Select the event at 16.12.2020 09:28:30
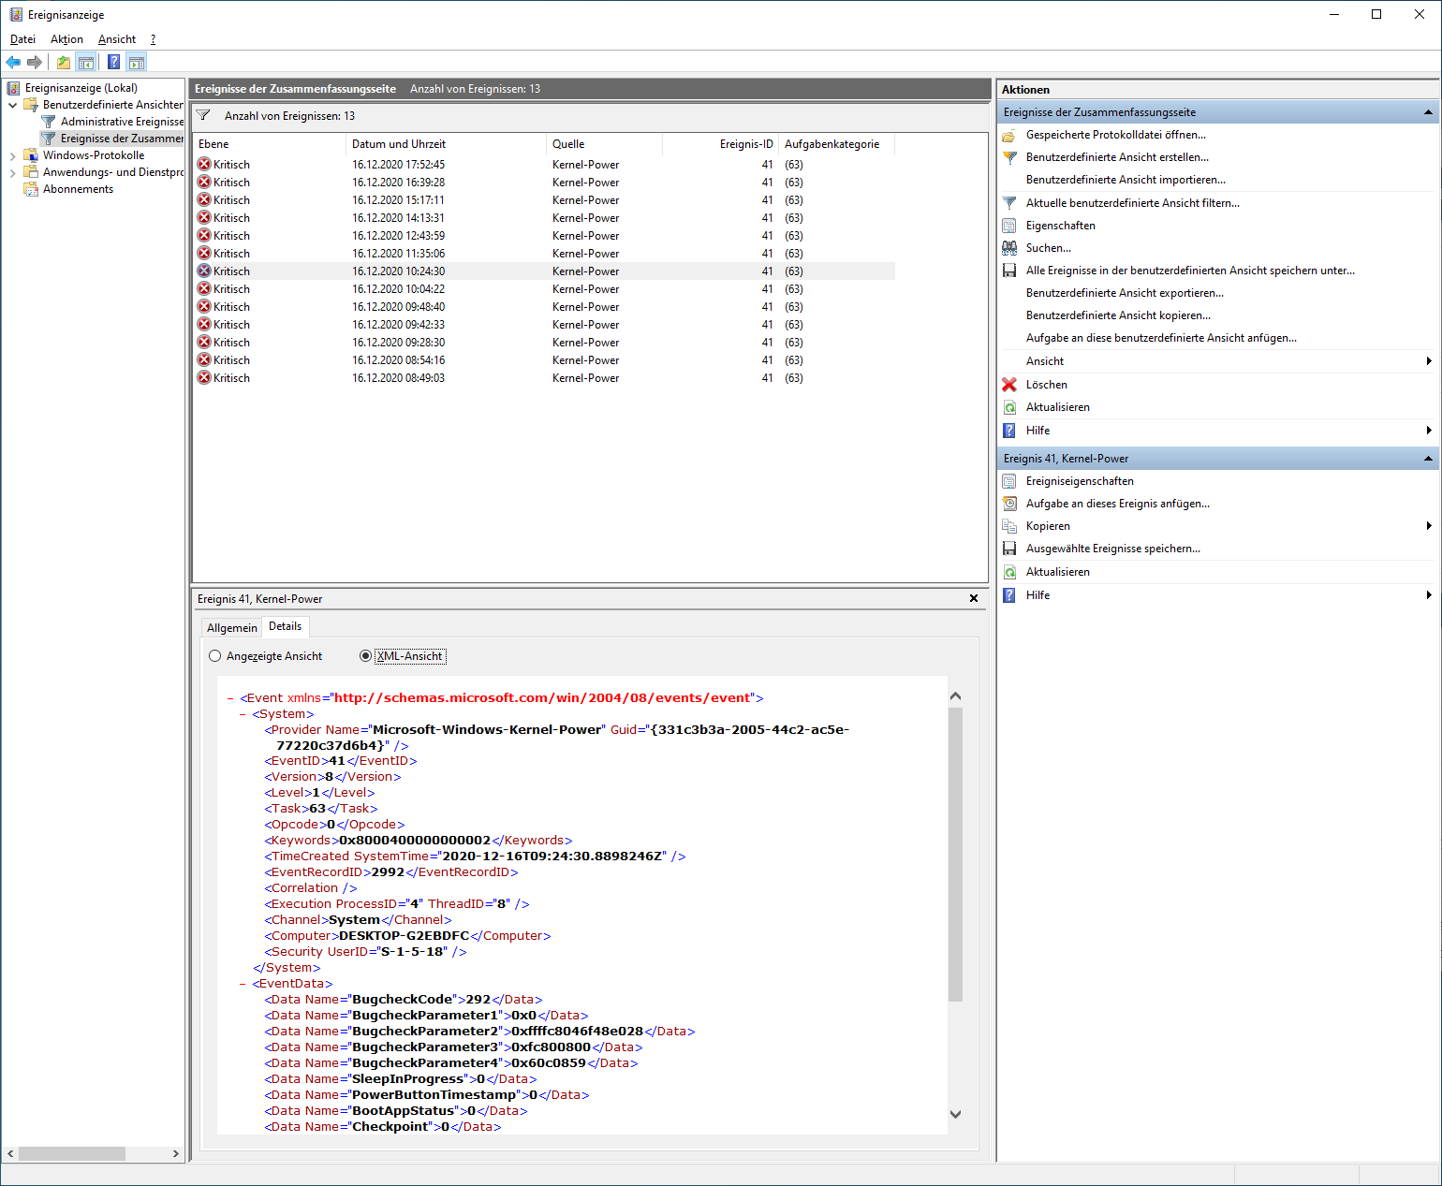This screenshot has width=1442, height=1186. 544,343
